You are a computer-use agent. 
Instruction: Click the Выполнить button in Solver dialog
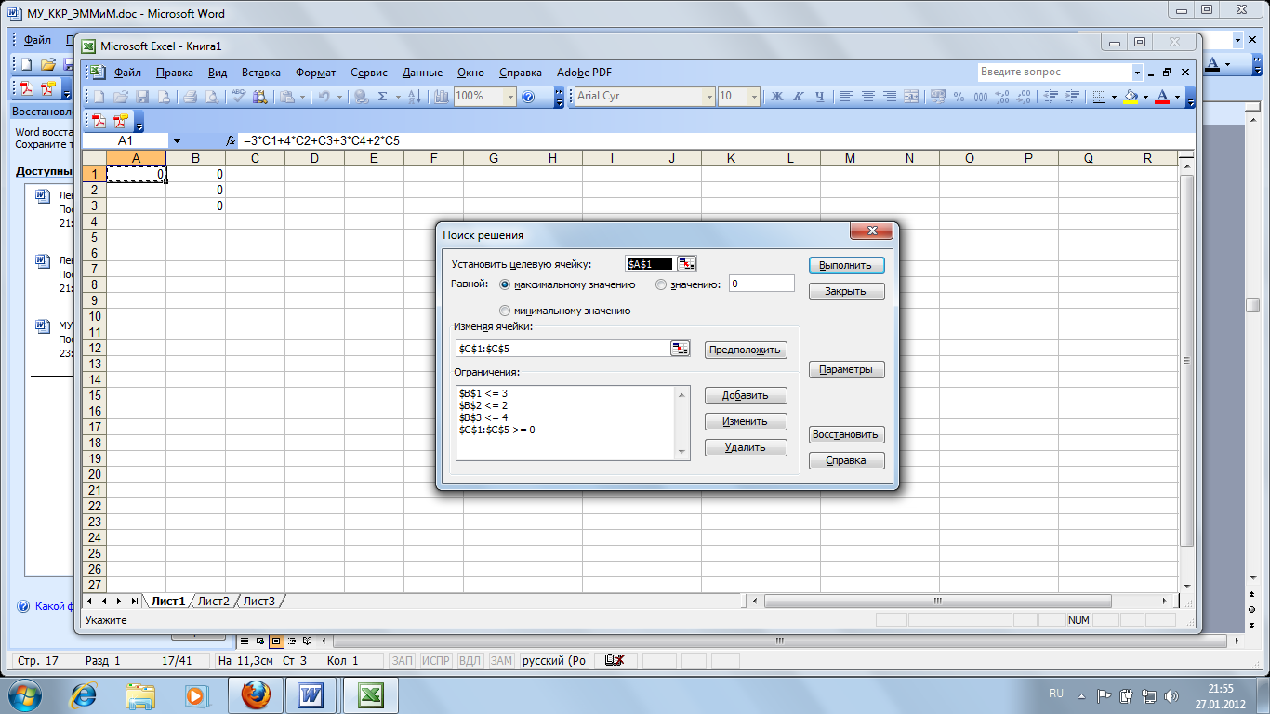click(846, 265)
